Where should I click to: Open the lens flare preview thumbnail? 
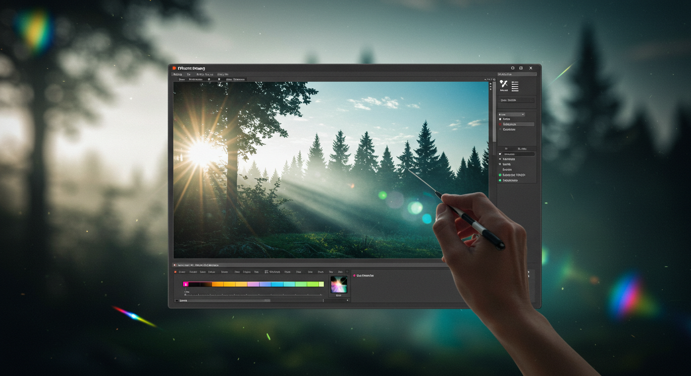pyautogui.click(x=339, y=284)
